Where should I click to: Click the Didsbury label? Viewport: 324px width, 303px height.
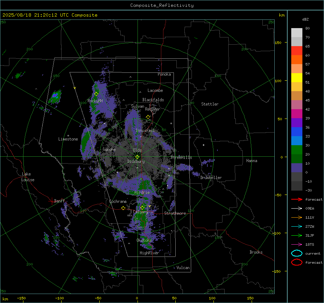pyautogui.click(x=136, y=161)
